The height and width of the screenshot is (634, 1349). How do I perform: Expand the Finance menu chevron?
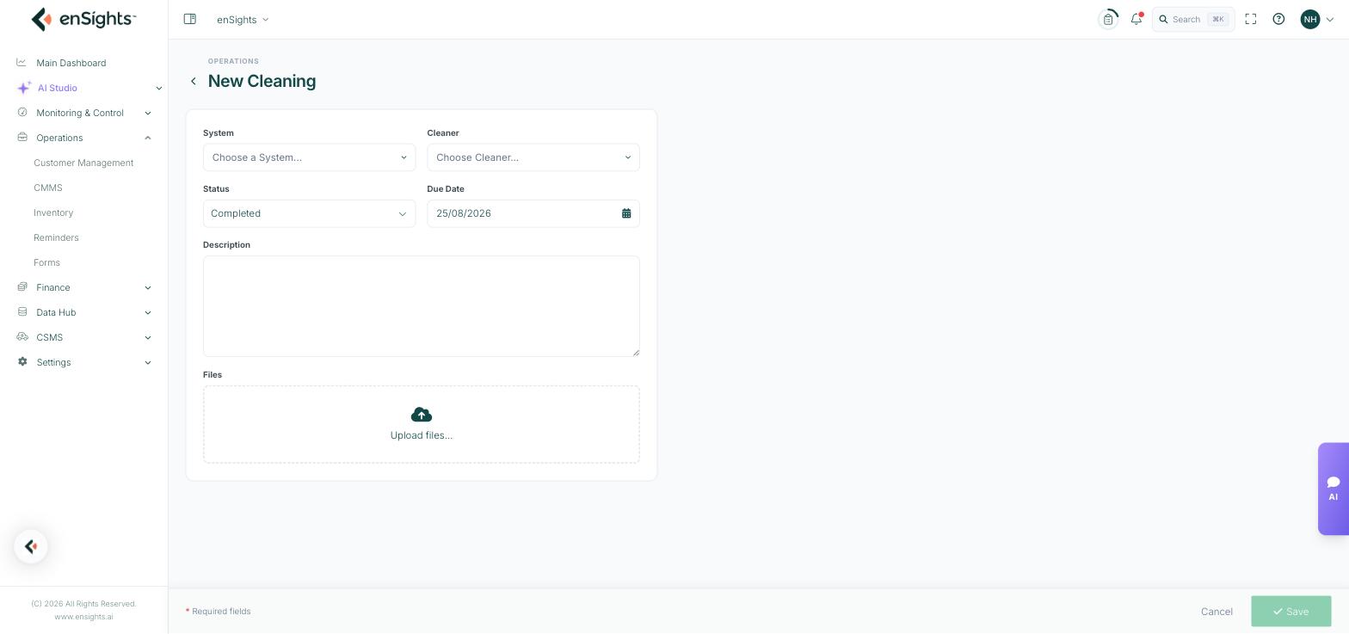coord(148,287)
